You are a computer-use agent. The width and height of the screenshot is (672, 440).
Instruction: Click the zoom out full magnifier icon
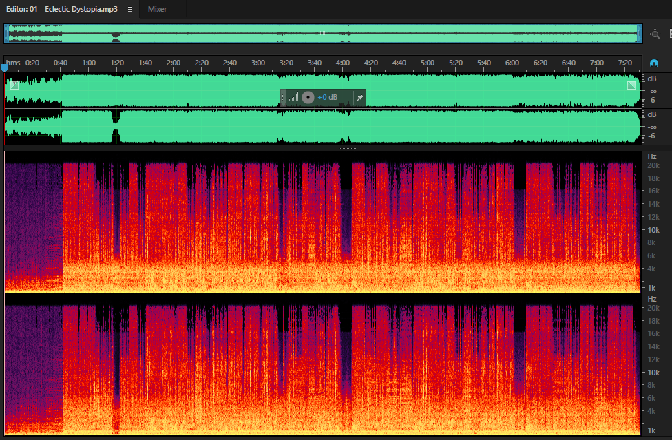coord(655,34)
